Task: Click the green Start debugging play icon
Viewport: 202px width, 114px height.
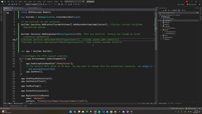Action: 44,4
